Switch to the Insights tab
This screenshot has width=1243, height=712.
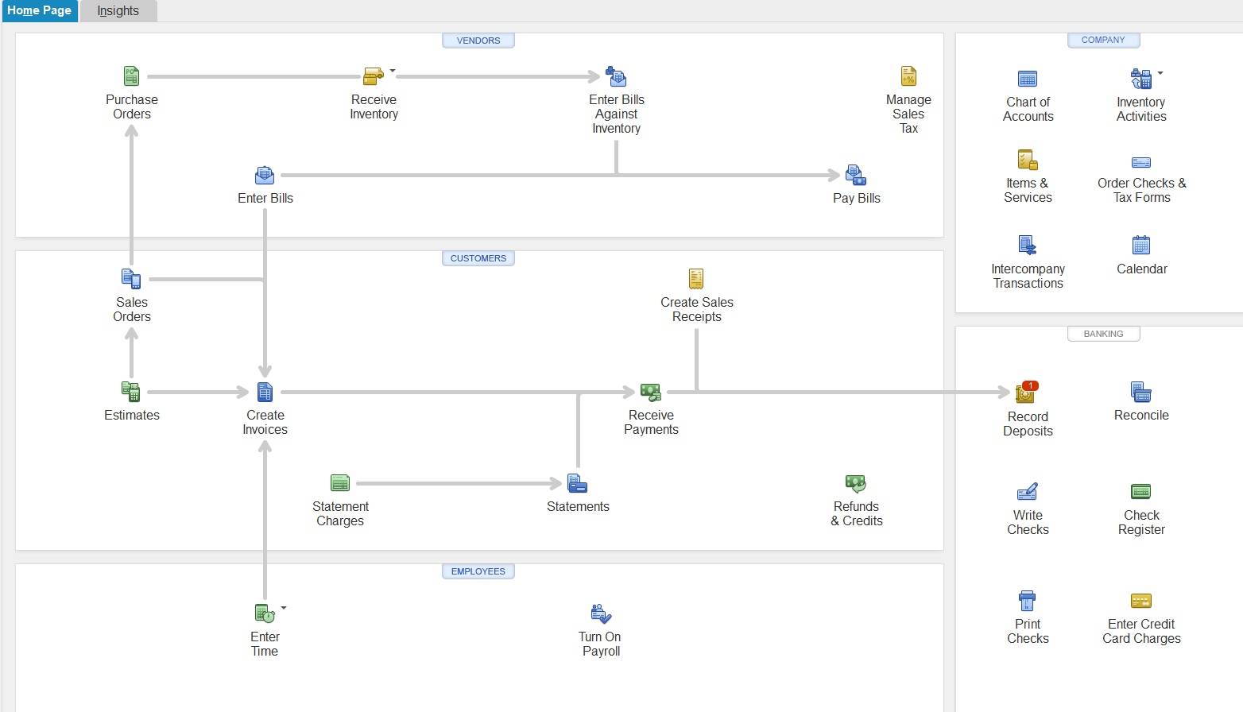pos(118,11)
